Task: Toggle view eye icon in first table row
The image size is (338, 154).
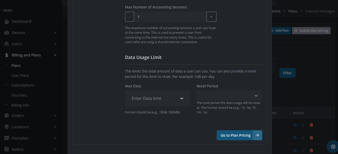Action: click(x=295, y=125)
